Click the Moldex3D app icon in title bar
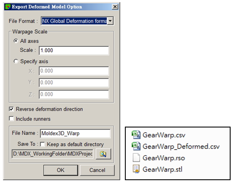This screenshot has height=184, width=234. coord(8,7)
